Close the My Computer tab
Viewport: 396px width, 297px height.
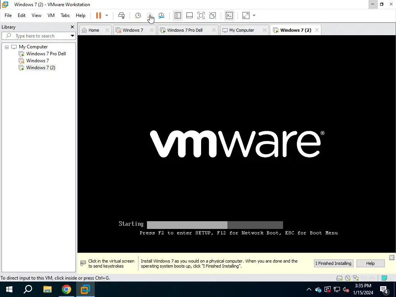click(x=265, y=30)
